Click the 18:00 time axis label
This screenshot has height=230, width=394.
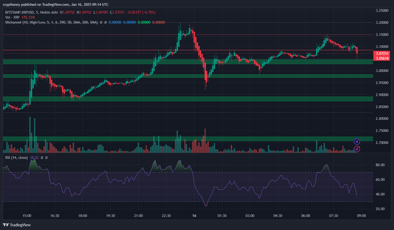point(83,216)
